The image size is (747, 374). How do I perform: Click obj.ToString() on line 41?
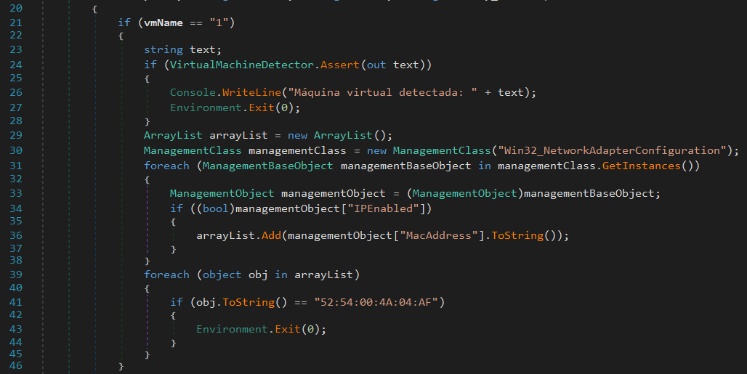242,302
